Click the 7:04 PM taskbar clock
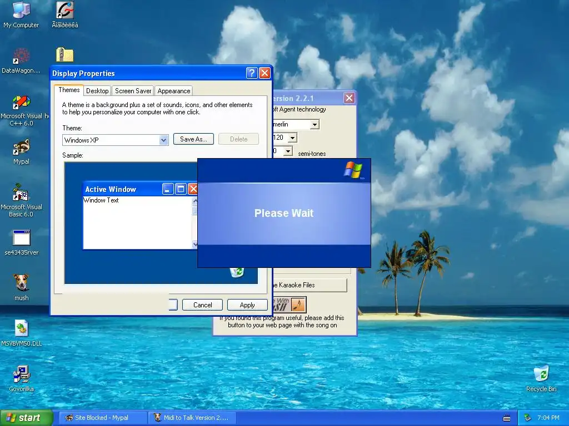 pos(548,418)
